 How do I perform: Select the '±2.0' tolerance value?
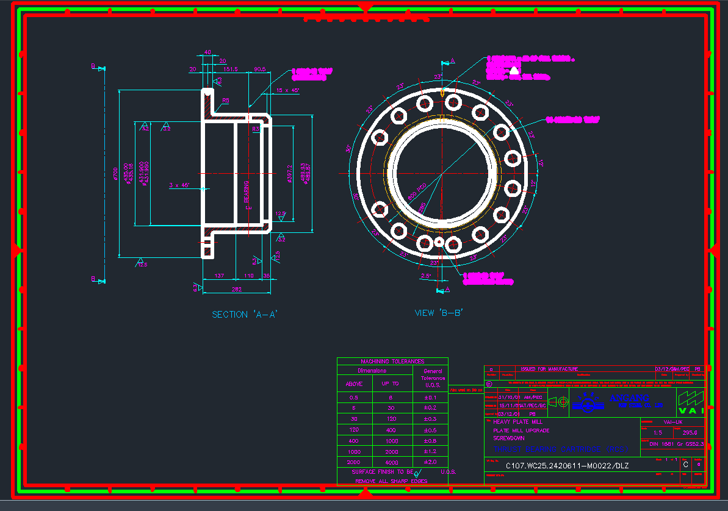430,462
